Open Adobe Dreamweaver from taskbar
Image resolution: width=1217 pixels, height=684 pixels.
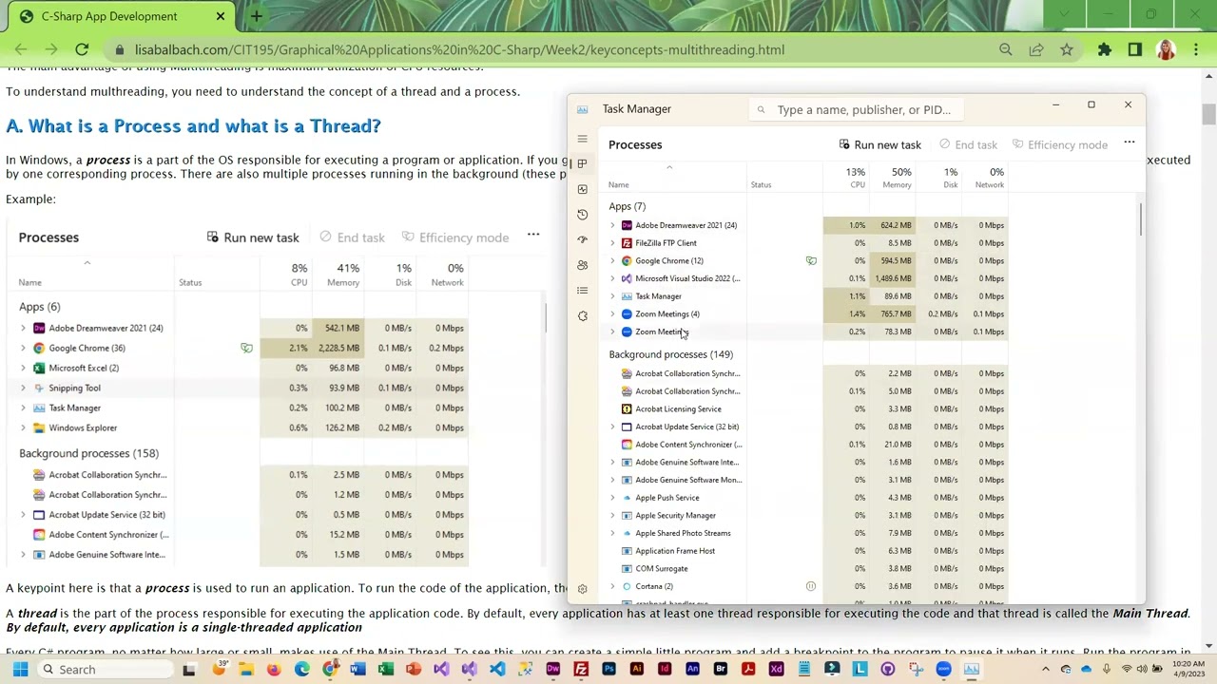553,670
